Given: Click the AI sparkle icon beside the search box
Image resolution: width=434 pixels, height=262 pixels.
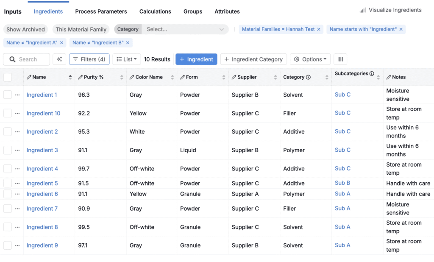Looking at the screenshot, I should point(60,59).
